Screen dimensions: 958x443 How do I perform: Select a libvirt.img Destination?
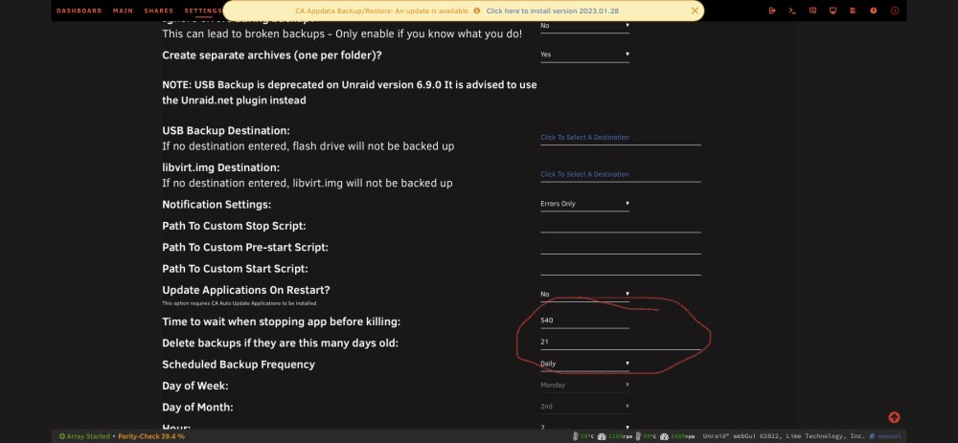620,174
